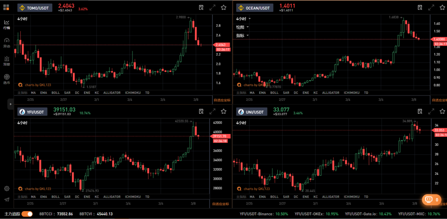The width and height of the screenshot is (447, 219).
Task: Expand the 4小时 interval dropdown on OCEAN chart
Action: (243, 19)
